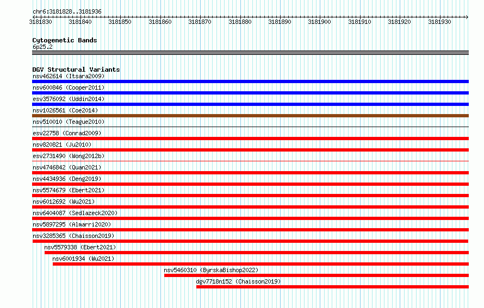The image size is (484, 308).
Task: Open the nsv6001934 (Wu2021) label
Action: [83, 259]
